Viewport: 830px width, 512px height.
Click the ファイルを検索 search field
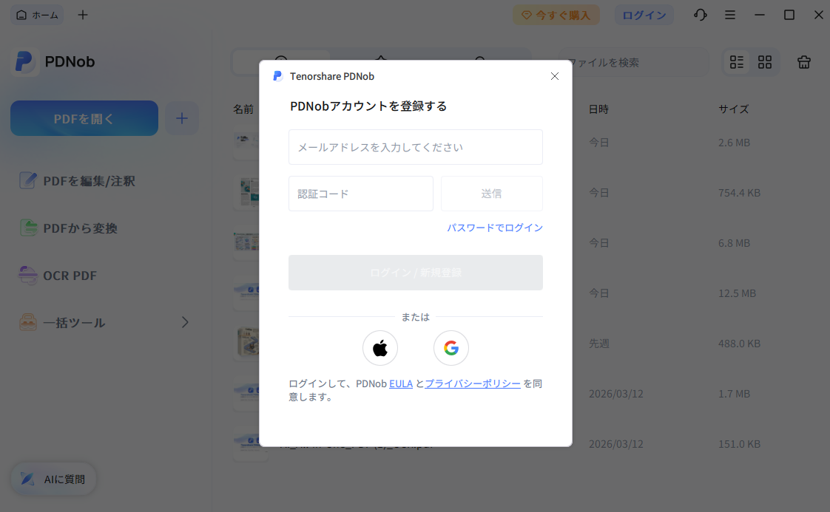tap(634, 62)
